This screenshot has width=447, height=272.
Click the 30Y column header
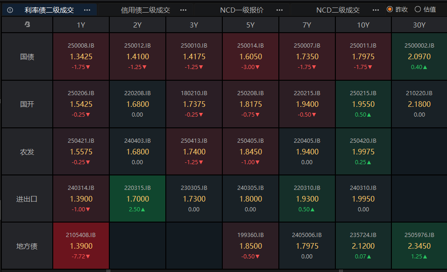(x=419, y=25)
